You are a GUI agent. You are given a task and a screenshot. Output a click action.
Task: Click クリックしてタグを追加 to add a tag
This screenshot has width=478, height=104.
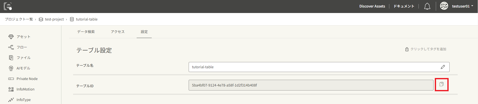pos(428,49)
